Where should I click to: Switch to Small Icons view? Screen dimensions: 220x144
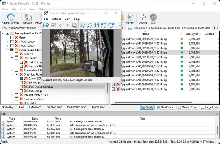165,107
